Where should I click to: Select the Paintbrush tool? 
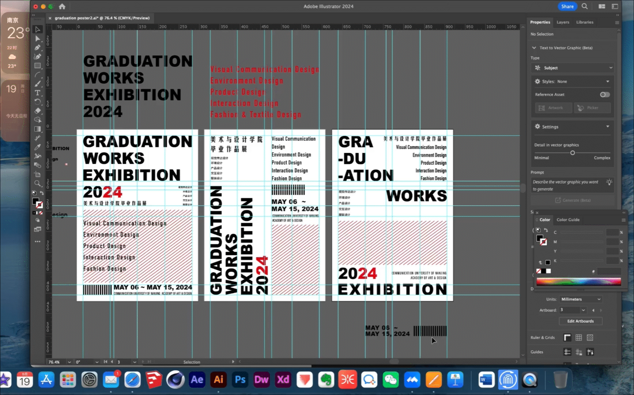37,83
